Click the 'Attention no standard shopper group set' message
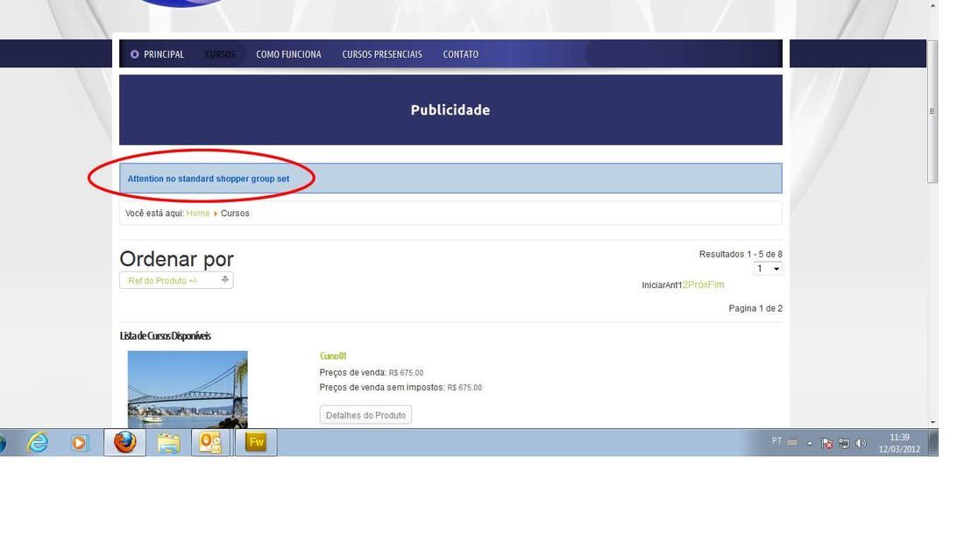Viewport: 964px width, 541px height. tap(209, 179)
